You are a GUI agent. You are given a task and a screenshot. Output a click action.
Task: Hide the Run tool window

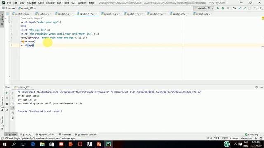pos(262,87)
